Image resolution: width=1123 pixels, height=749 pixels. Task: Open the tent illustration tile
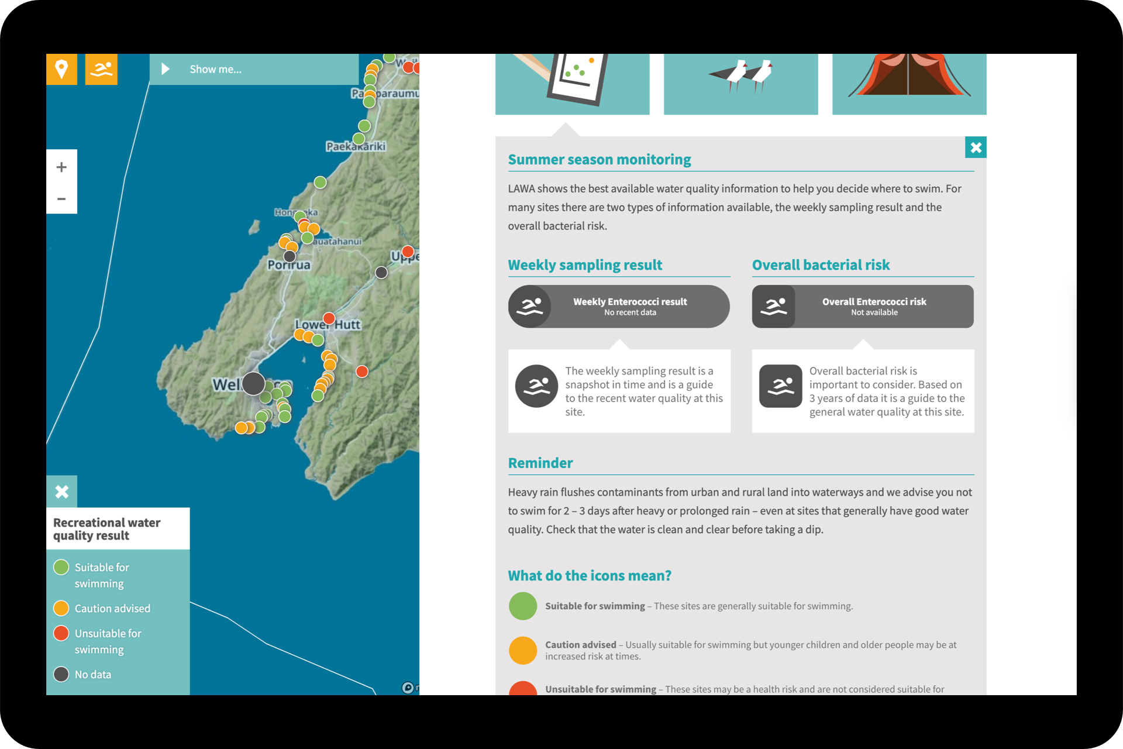tap(909, 84)
